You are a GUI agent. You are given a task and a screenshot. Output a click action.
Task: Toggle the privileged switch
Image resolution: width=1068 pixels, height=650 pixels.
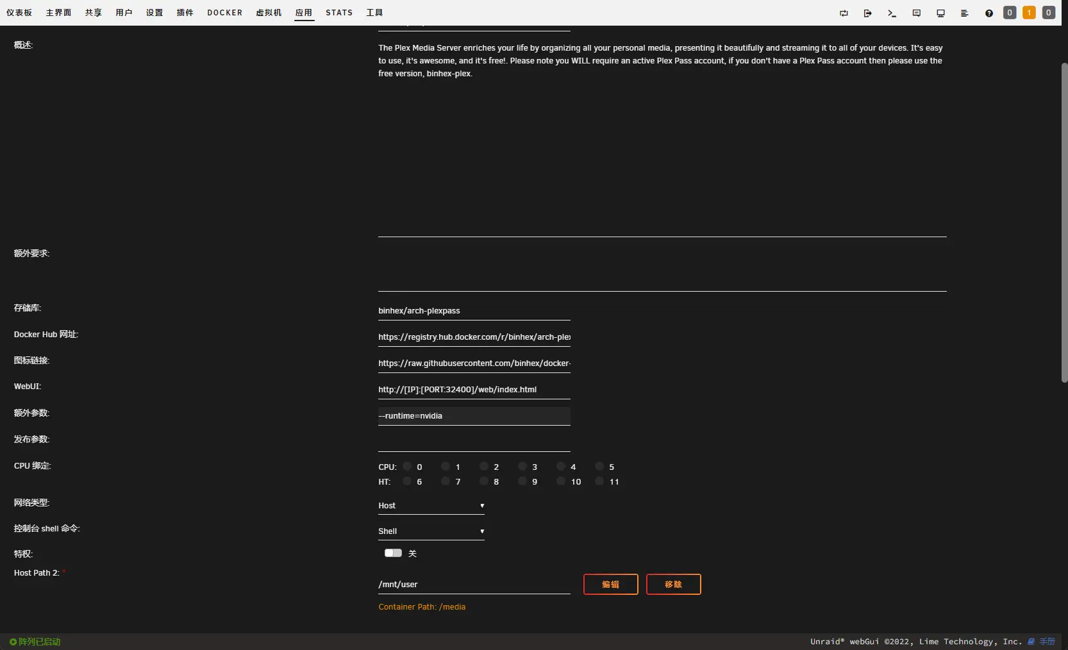(x=393, y=553)
